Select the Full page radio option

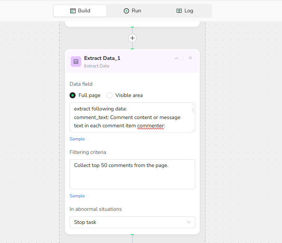coord(73,95)
